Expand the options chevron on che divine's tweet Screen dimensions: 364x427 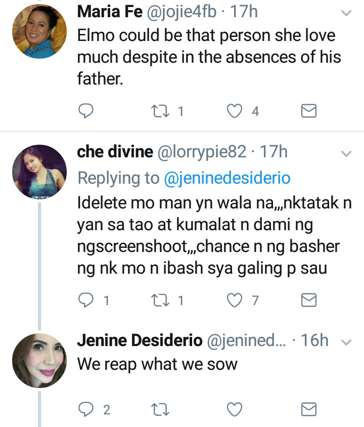346,153
